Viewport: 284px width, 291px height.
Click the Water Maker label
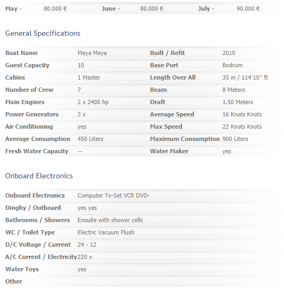(169, 151)
